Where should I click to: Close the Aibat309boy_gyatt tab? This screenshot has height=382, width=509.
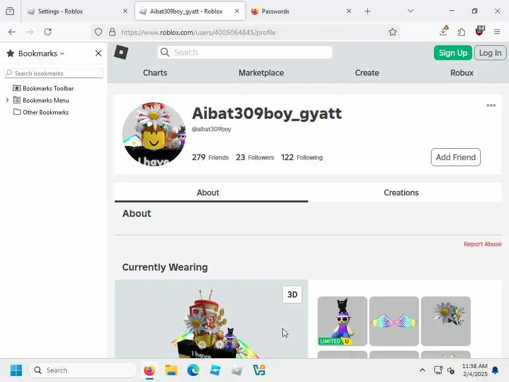click(x=237, y=11)
